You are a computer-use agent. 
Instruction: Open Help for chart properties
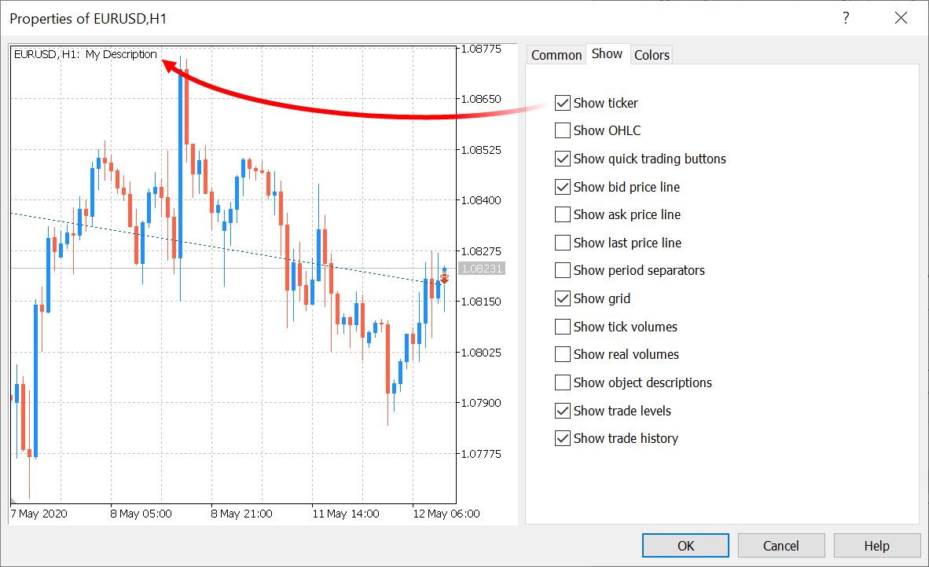pos(877,545)
